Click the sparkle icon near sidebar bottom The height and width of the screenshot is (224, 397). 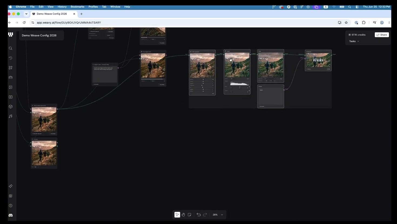tap(11, 186)
